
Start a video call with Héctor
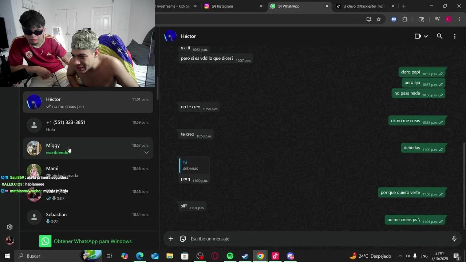click(418, 36)
